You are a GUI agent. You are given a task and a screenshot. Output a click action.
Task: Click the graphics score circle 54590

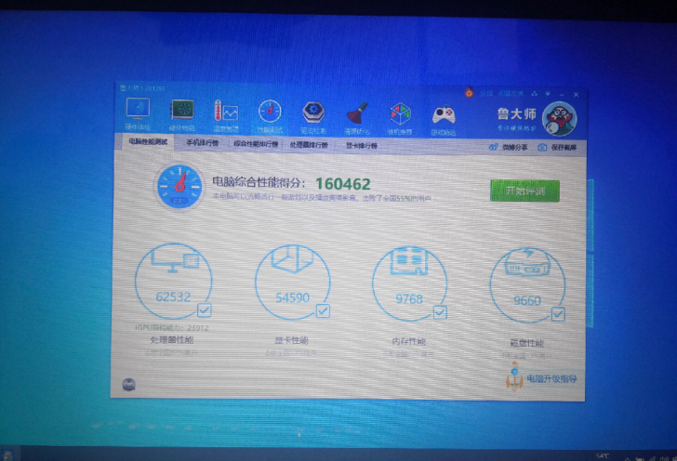pyautogui.click(x=292, y=283)
